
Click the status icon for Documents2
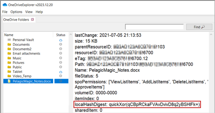60,49
